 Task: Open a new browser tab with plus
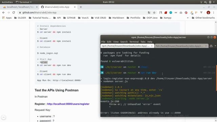pyautogui.click(x=81, y=7)
